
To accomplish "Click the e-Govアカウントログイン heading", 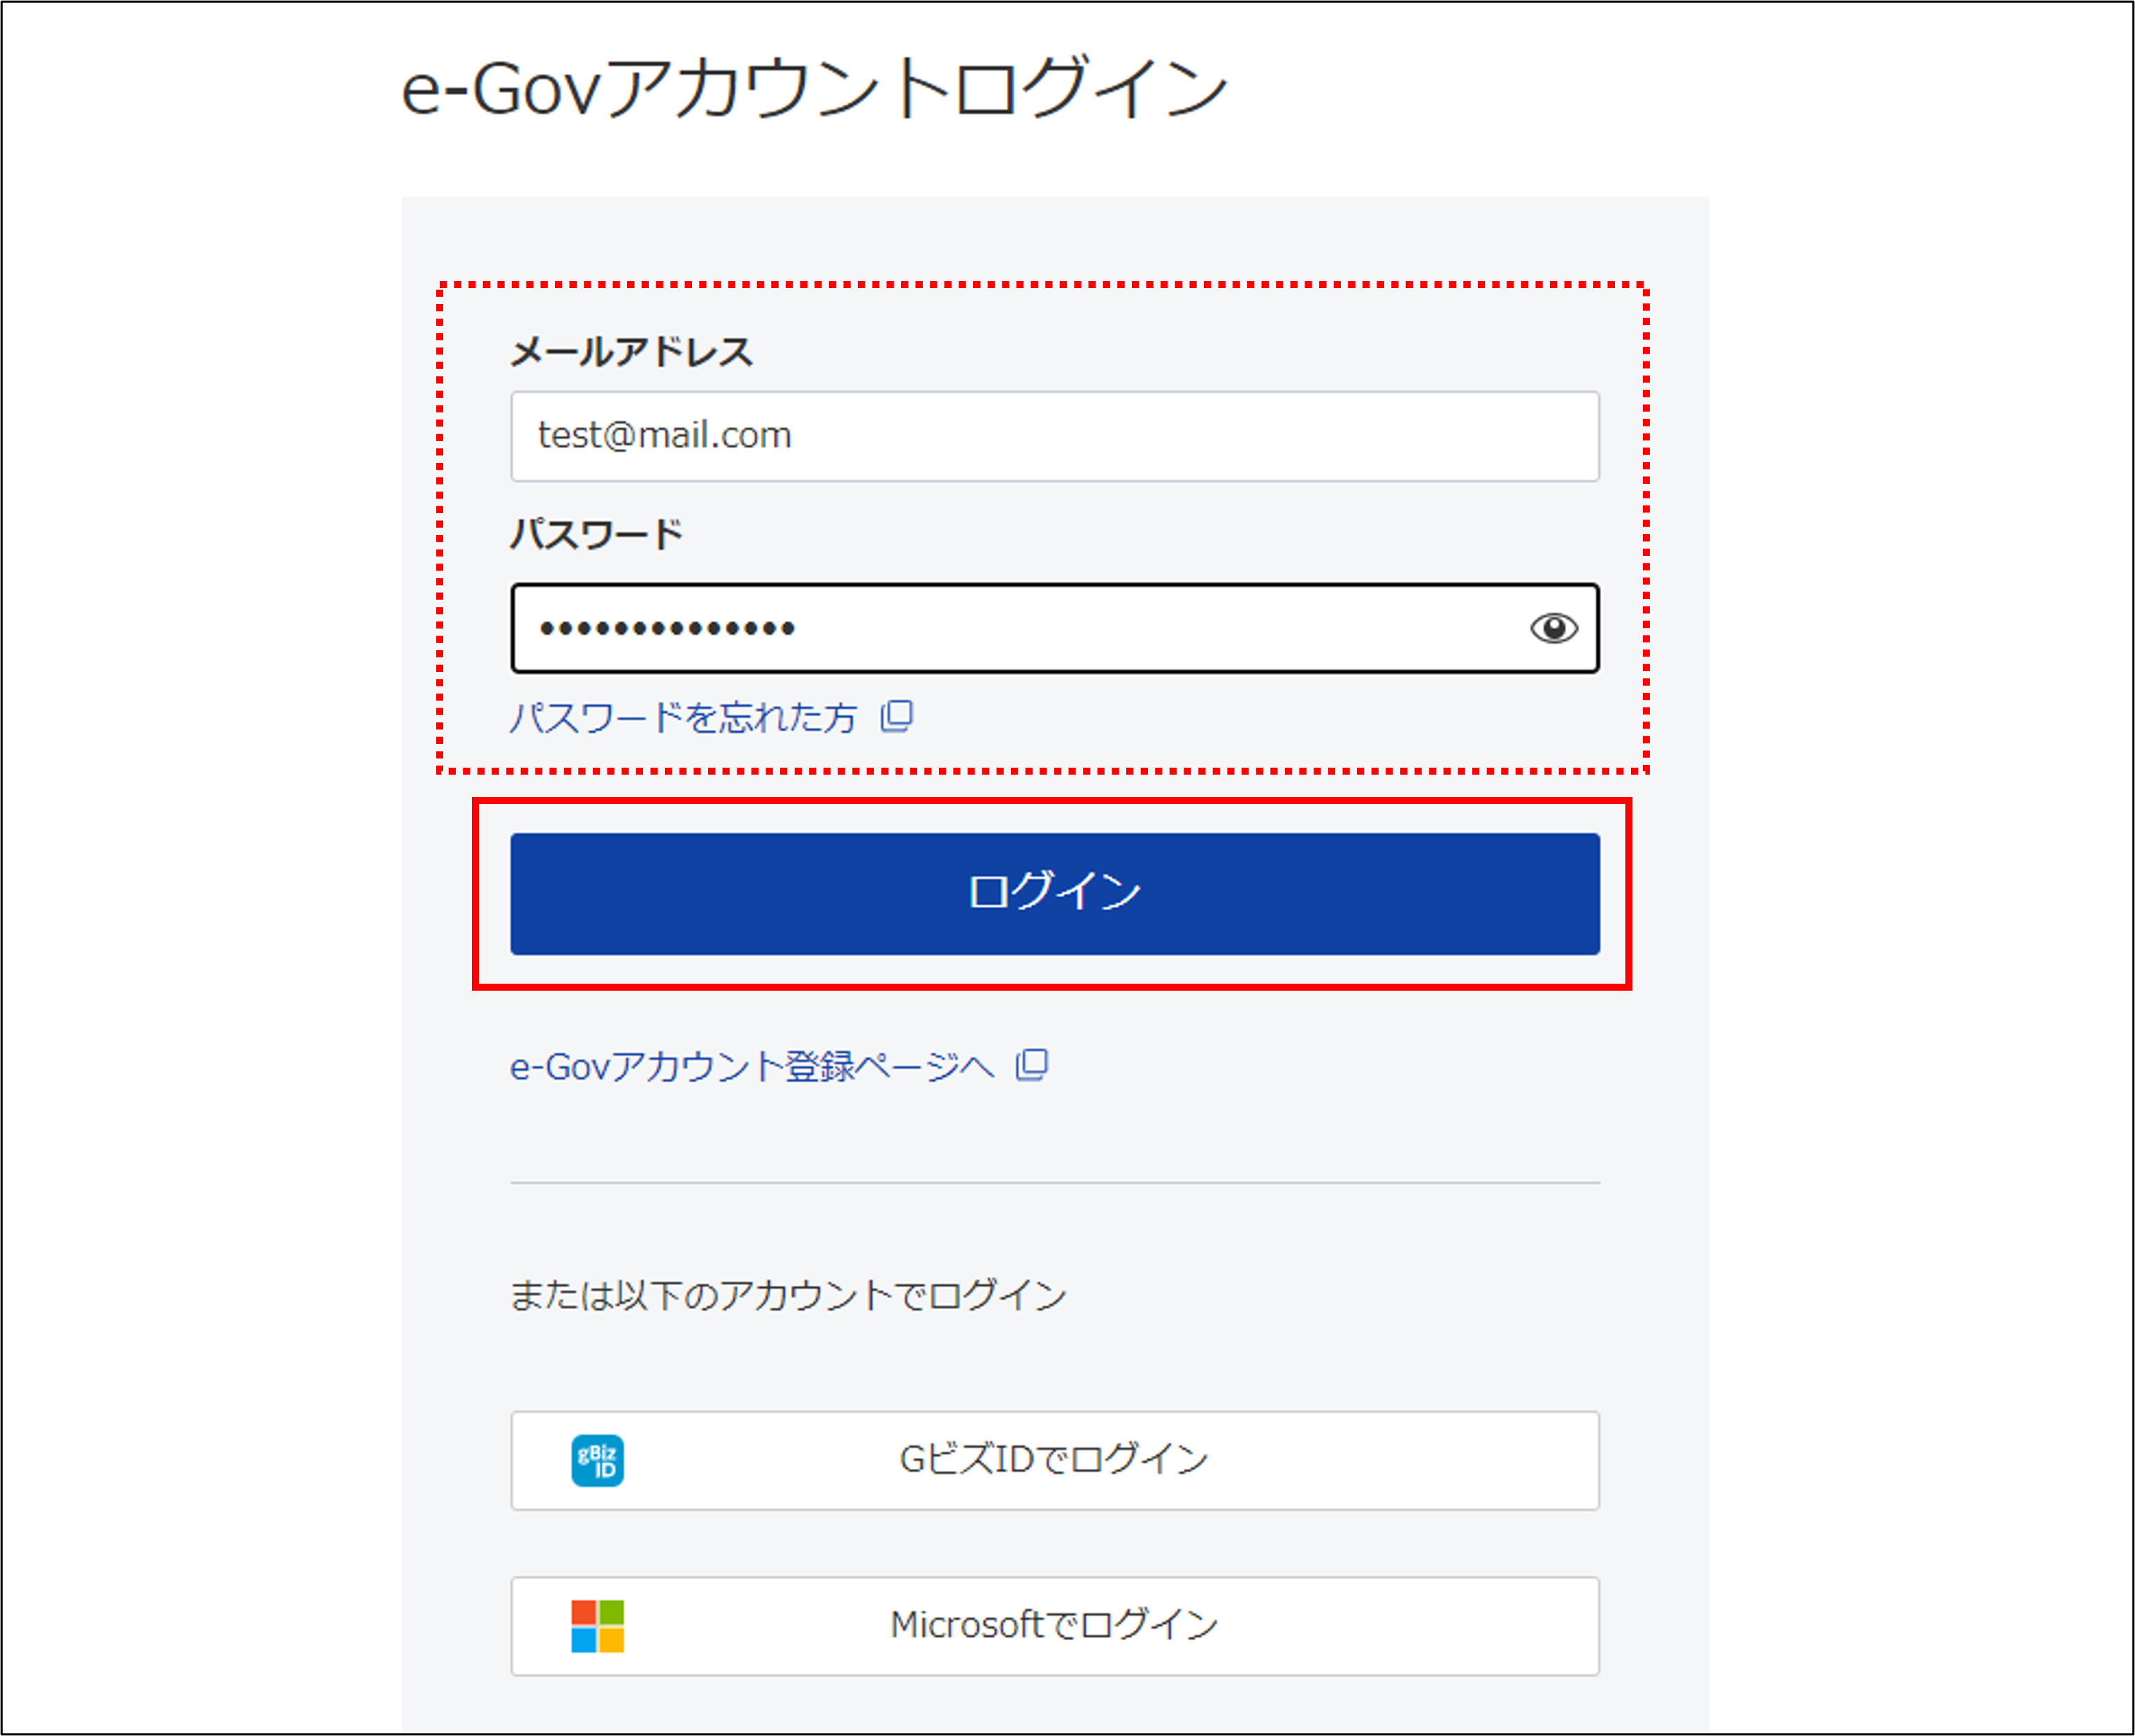I will [814, 88].
